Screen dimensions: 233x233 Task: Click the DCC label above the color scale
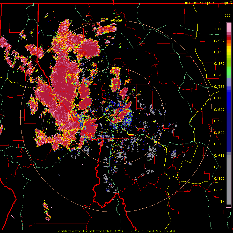click(x=227, y=16)
